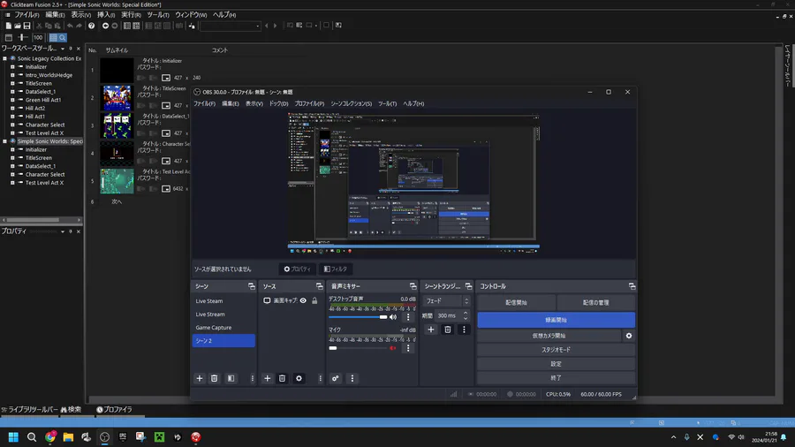This screenshot has height=447, width=795.
Task: Open the Mic channel three-dot options
Action: pos(408,348)
